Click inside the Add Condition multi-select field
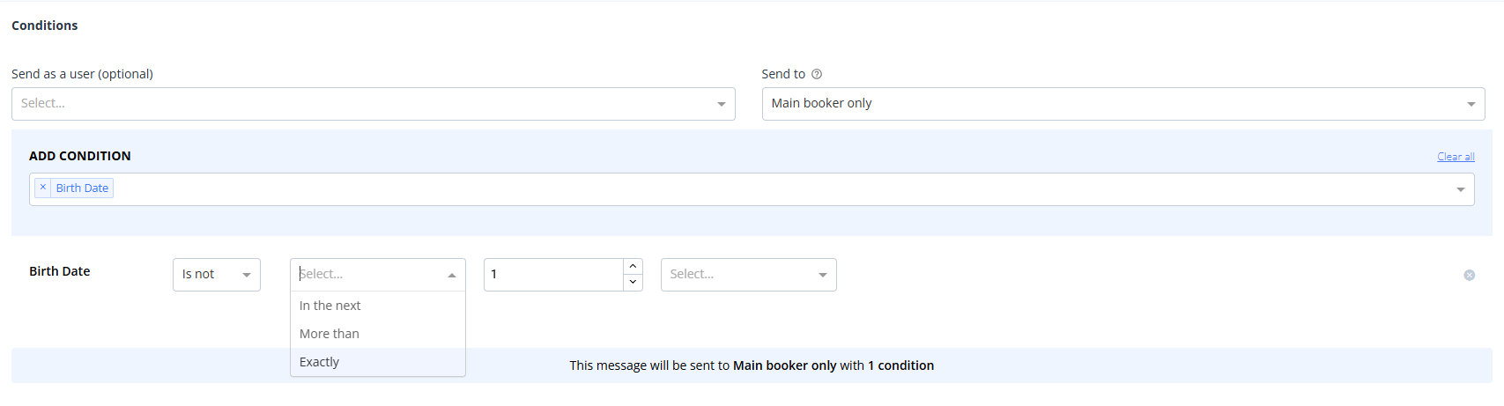This screenshot has height=406, width=1504. (x=752, y=189)
